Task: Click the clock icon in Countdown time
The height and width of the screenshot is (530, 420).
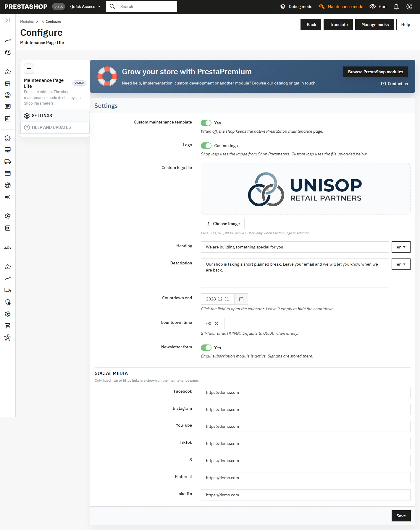Action: (x=217, y=323)
